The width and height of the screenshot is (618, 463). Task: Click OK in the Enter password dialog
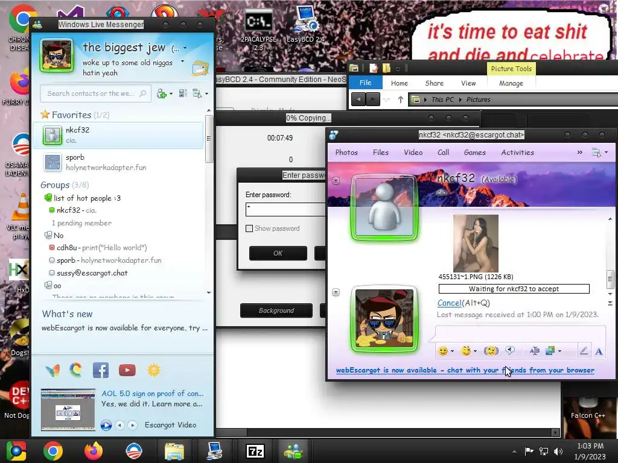tap(278, 253)
